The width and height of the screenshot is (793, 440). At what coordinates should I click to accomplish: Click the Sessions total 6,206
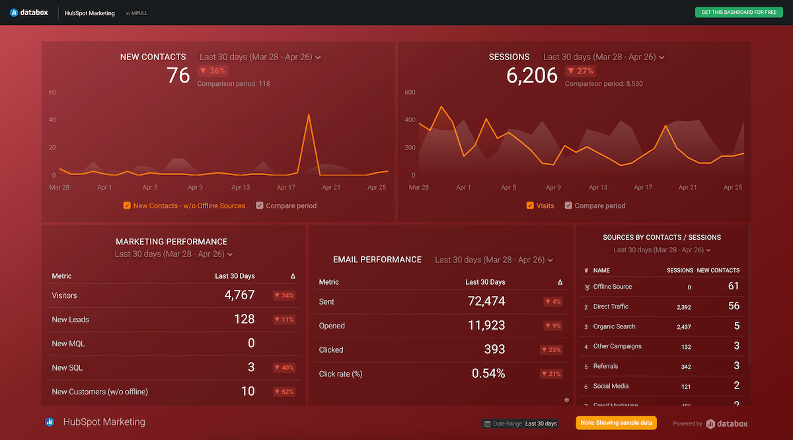pos(532,75)
